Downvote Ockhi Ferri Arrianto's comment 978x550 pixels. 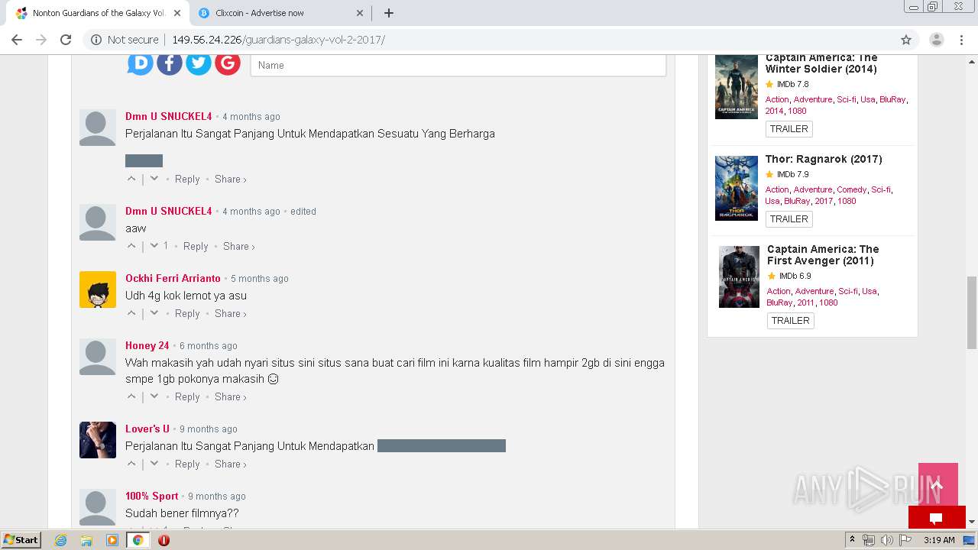pyautogui.click(x=154, y=313)
